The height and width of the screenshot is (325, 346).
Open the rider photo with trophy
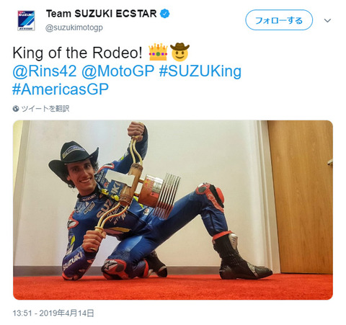pyautogui.click(x=173, y=210)
